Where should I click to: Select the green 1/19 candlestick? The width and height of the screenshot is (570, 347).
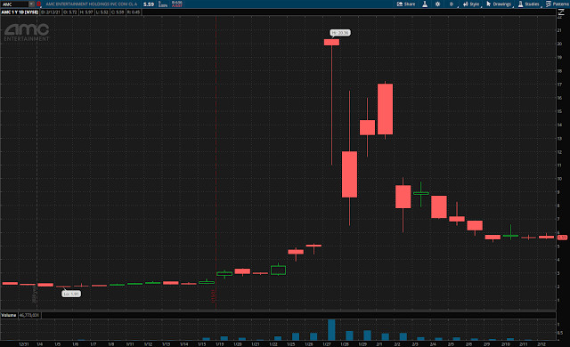224,274
